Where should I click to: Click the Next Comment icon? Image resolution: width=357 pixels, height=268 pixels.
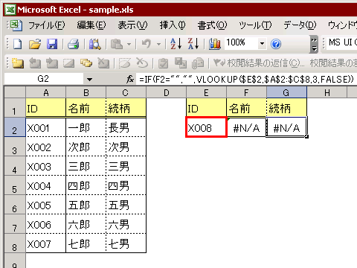52,63
